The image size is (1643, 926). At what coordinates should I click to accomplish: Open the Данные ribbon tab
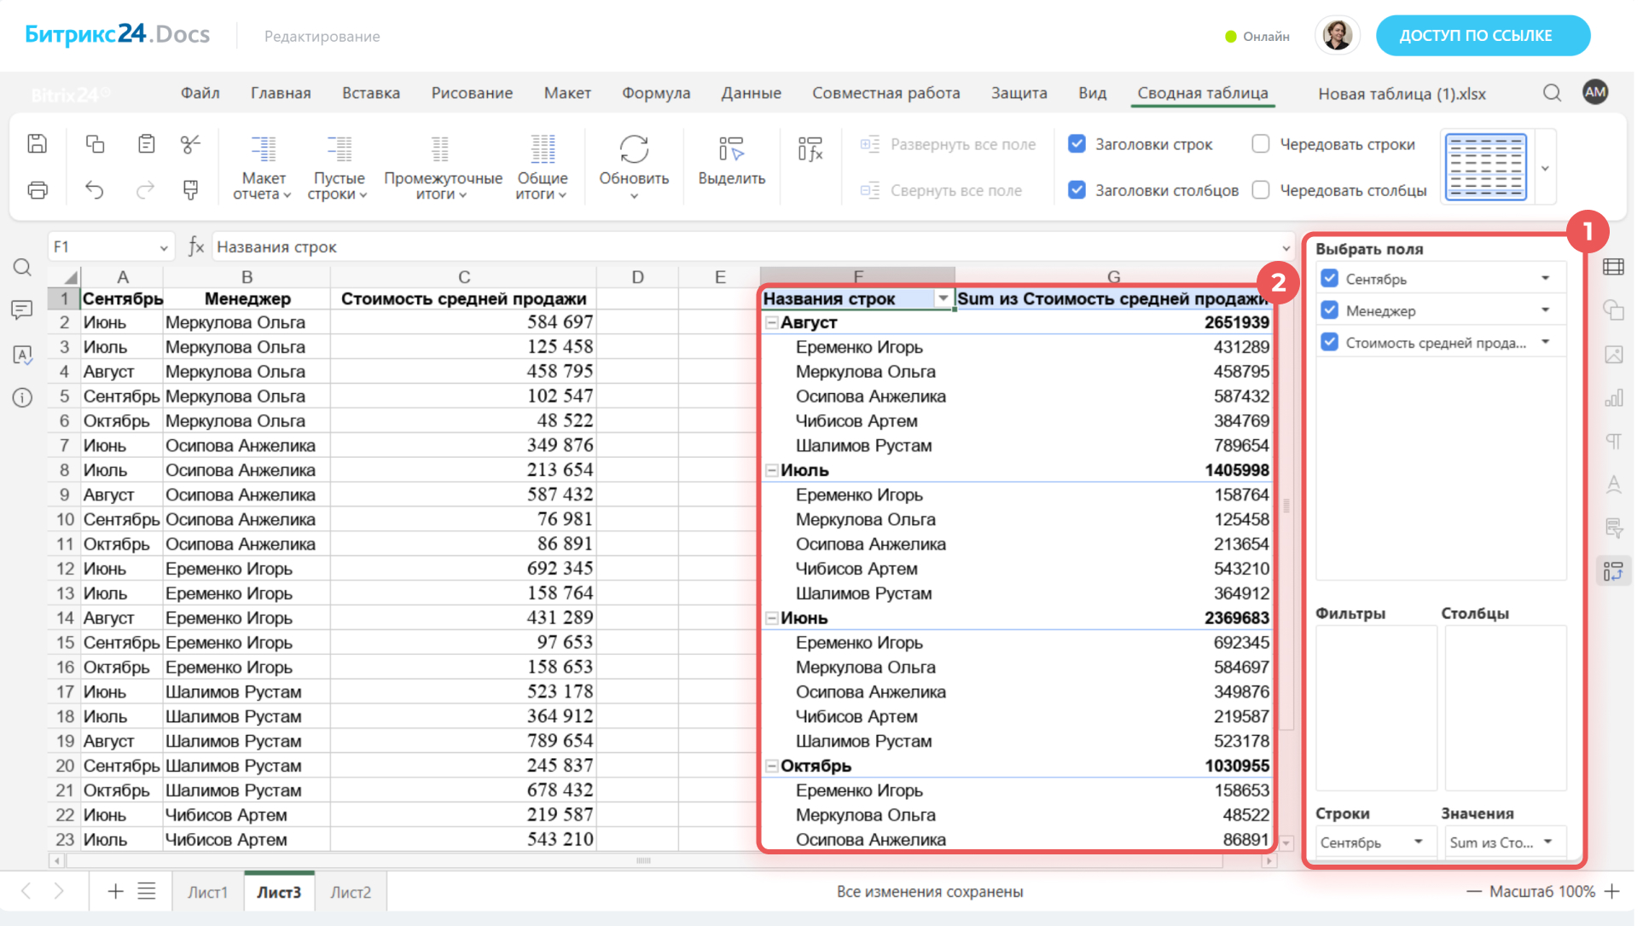point(751,93)
